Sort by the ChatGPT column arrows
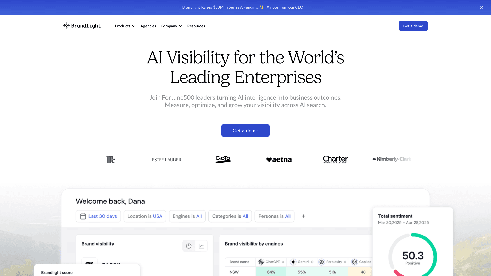Image resolution: width=491 pixels, height=276 pixels. coord(283,262)
